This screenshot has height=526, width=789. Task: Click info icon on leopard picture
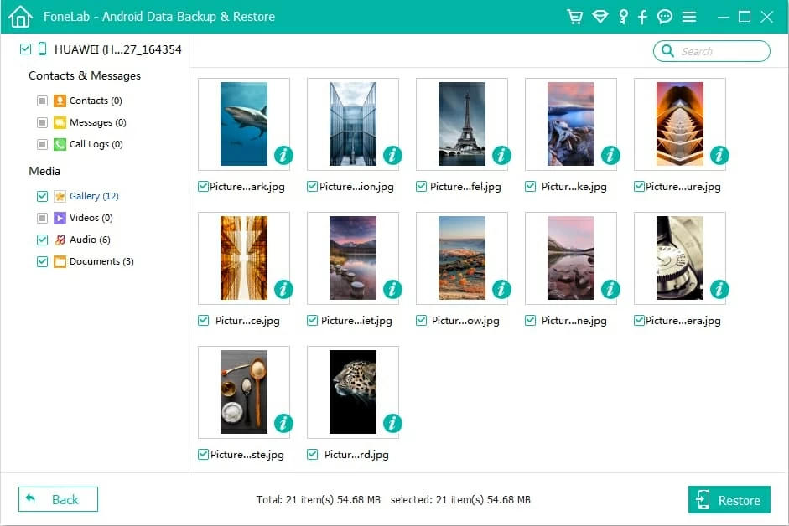(x=392, y=423)
